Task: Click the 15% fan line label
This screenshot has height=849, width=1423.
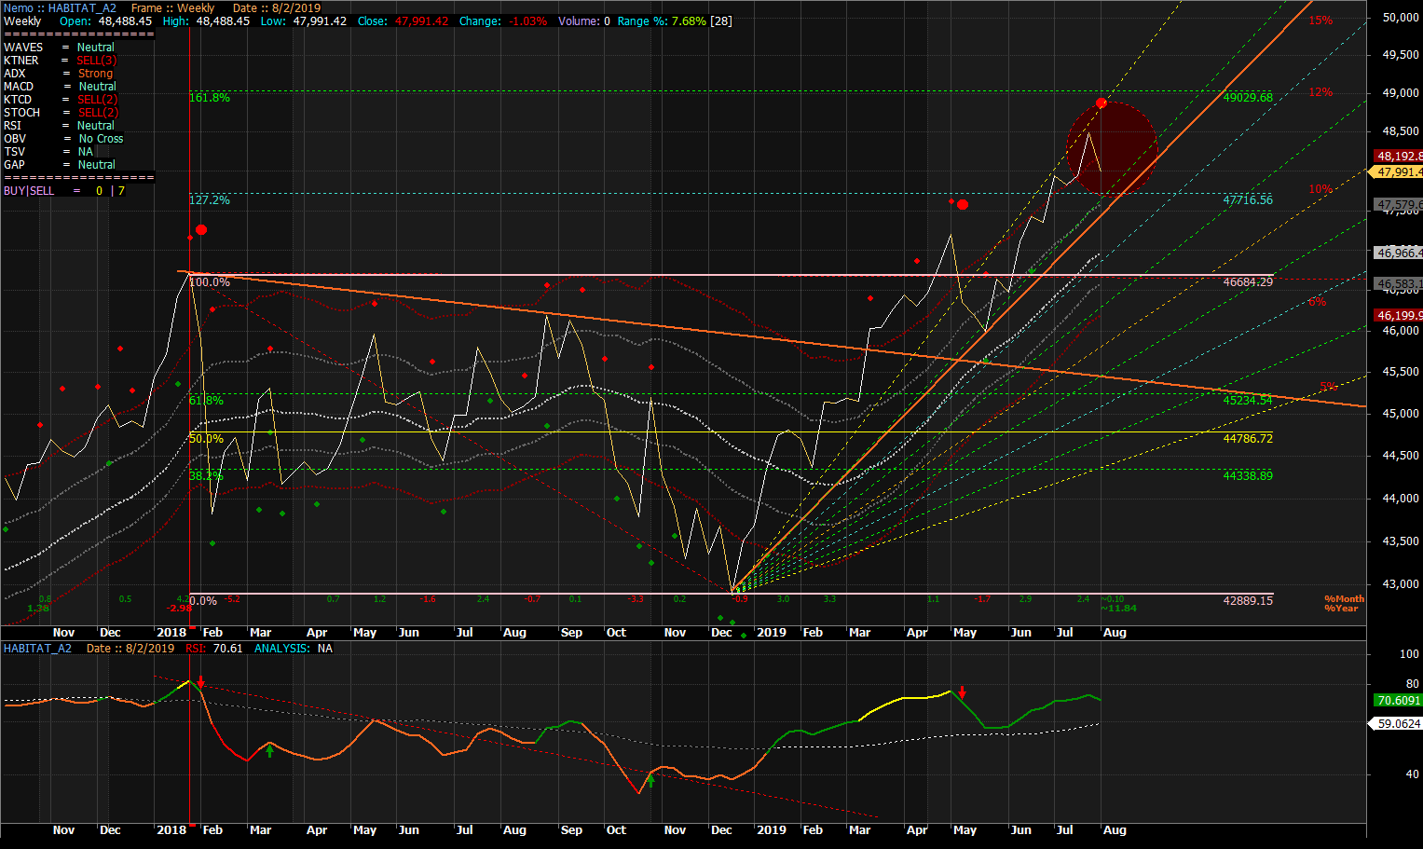Action: pos(1320,21)
